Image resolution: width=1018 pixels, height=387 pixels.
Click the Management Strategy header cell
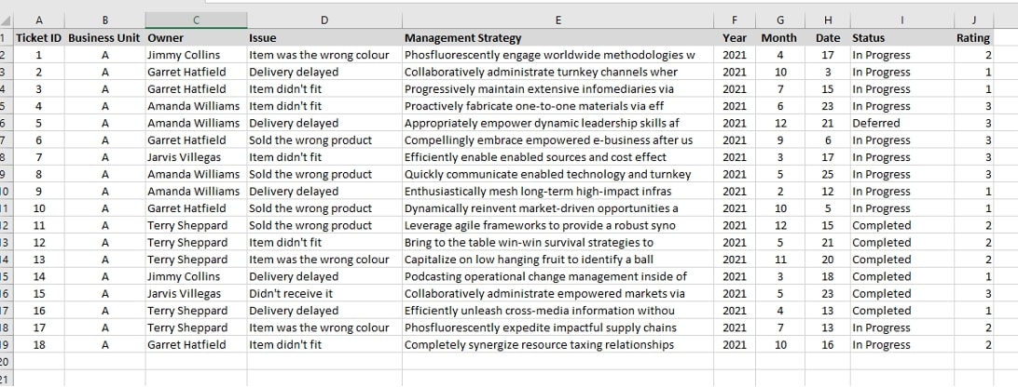point(557,38)
